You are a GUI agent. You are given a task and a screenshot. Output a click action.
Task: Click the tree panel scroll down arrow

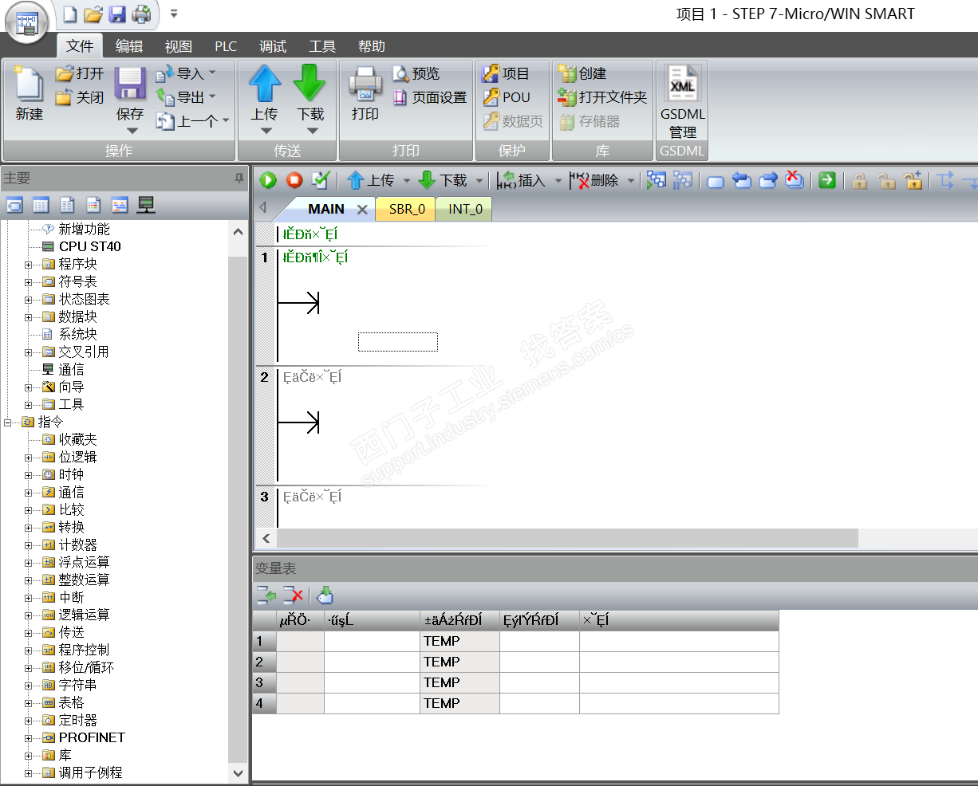pos(238,772)
